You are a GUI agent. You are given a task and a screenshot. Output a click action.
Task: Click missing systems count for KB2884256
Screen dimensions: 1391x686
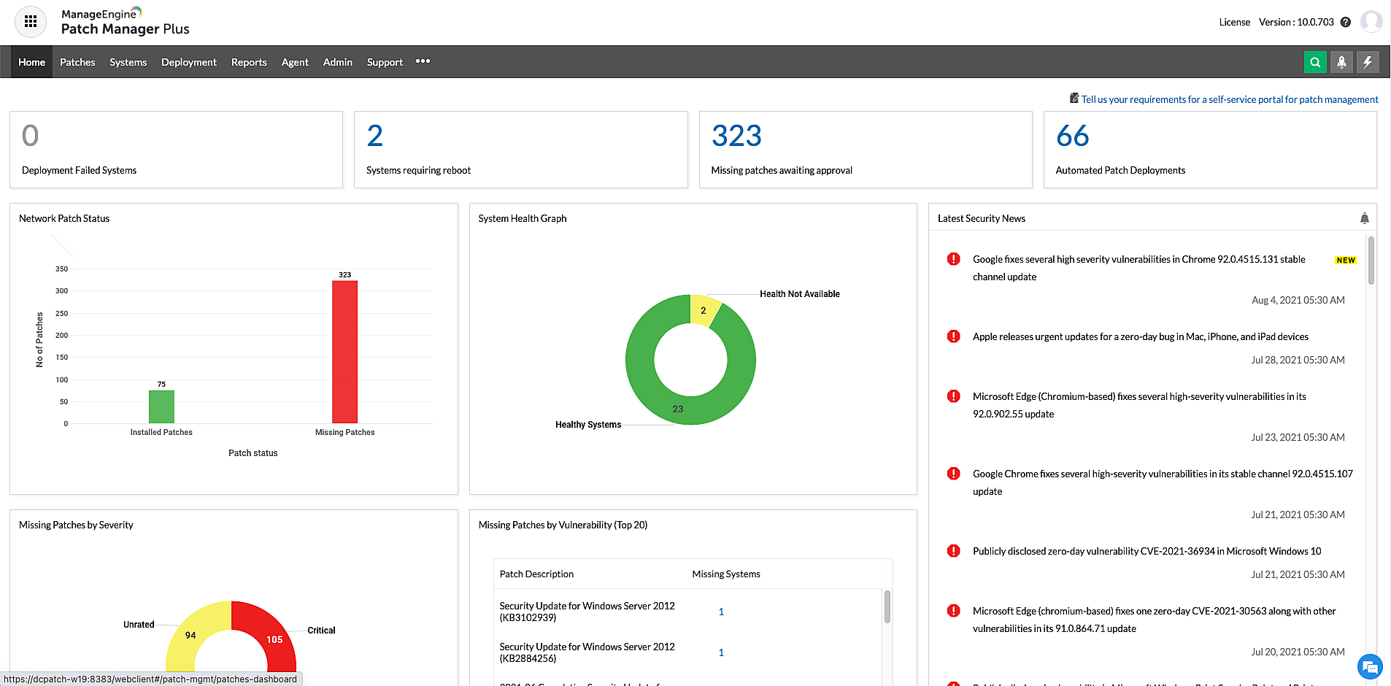[721, 652]
